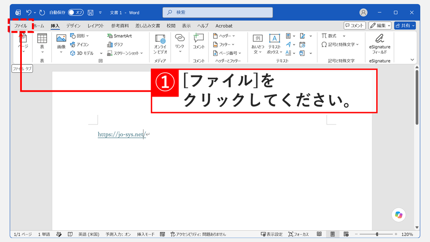Click the Redo icon in title bar

pos(42,12)
